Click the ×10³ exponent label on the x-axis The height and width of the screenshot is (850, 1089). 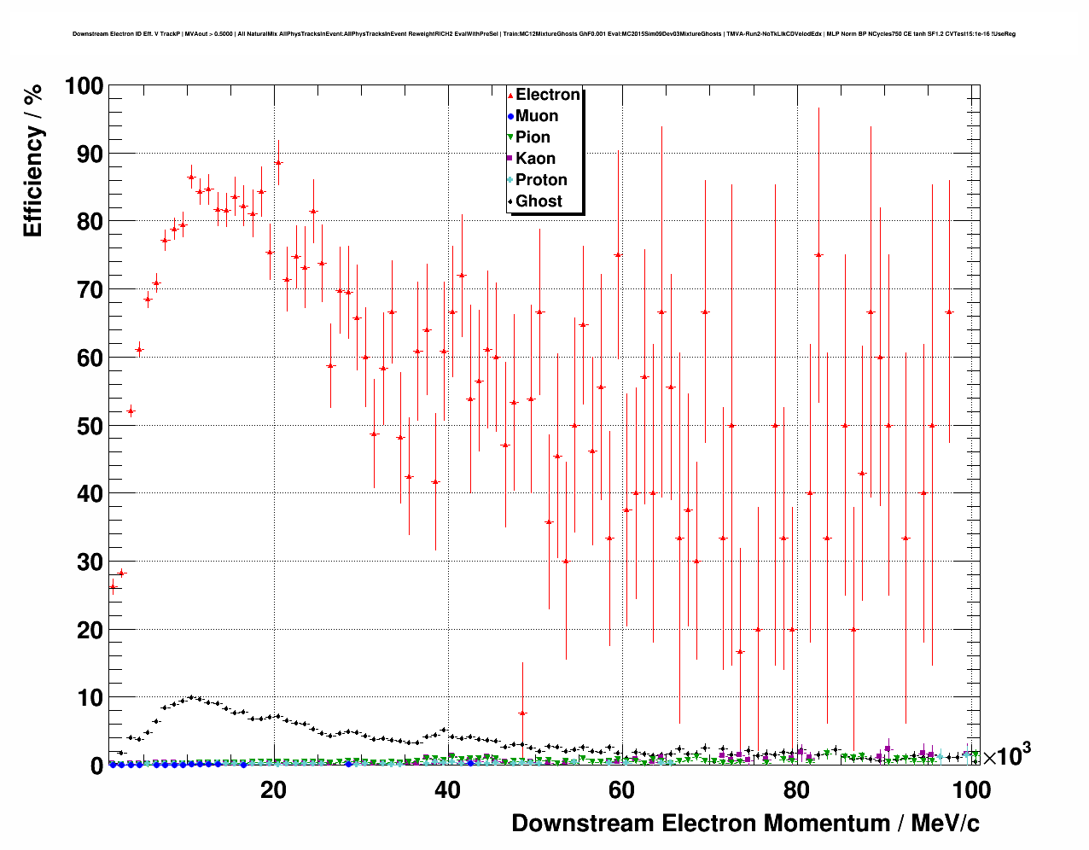[x=1007, y=755]
